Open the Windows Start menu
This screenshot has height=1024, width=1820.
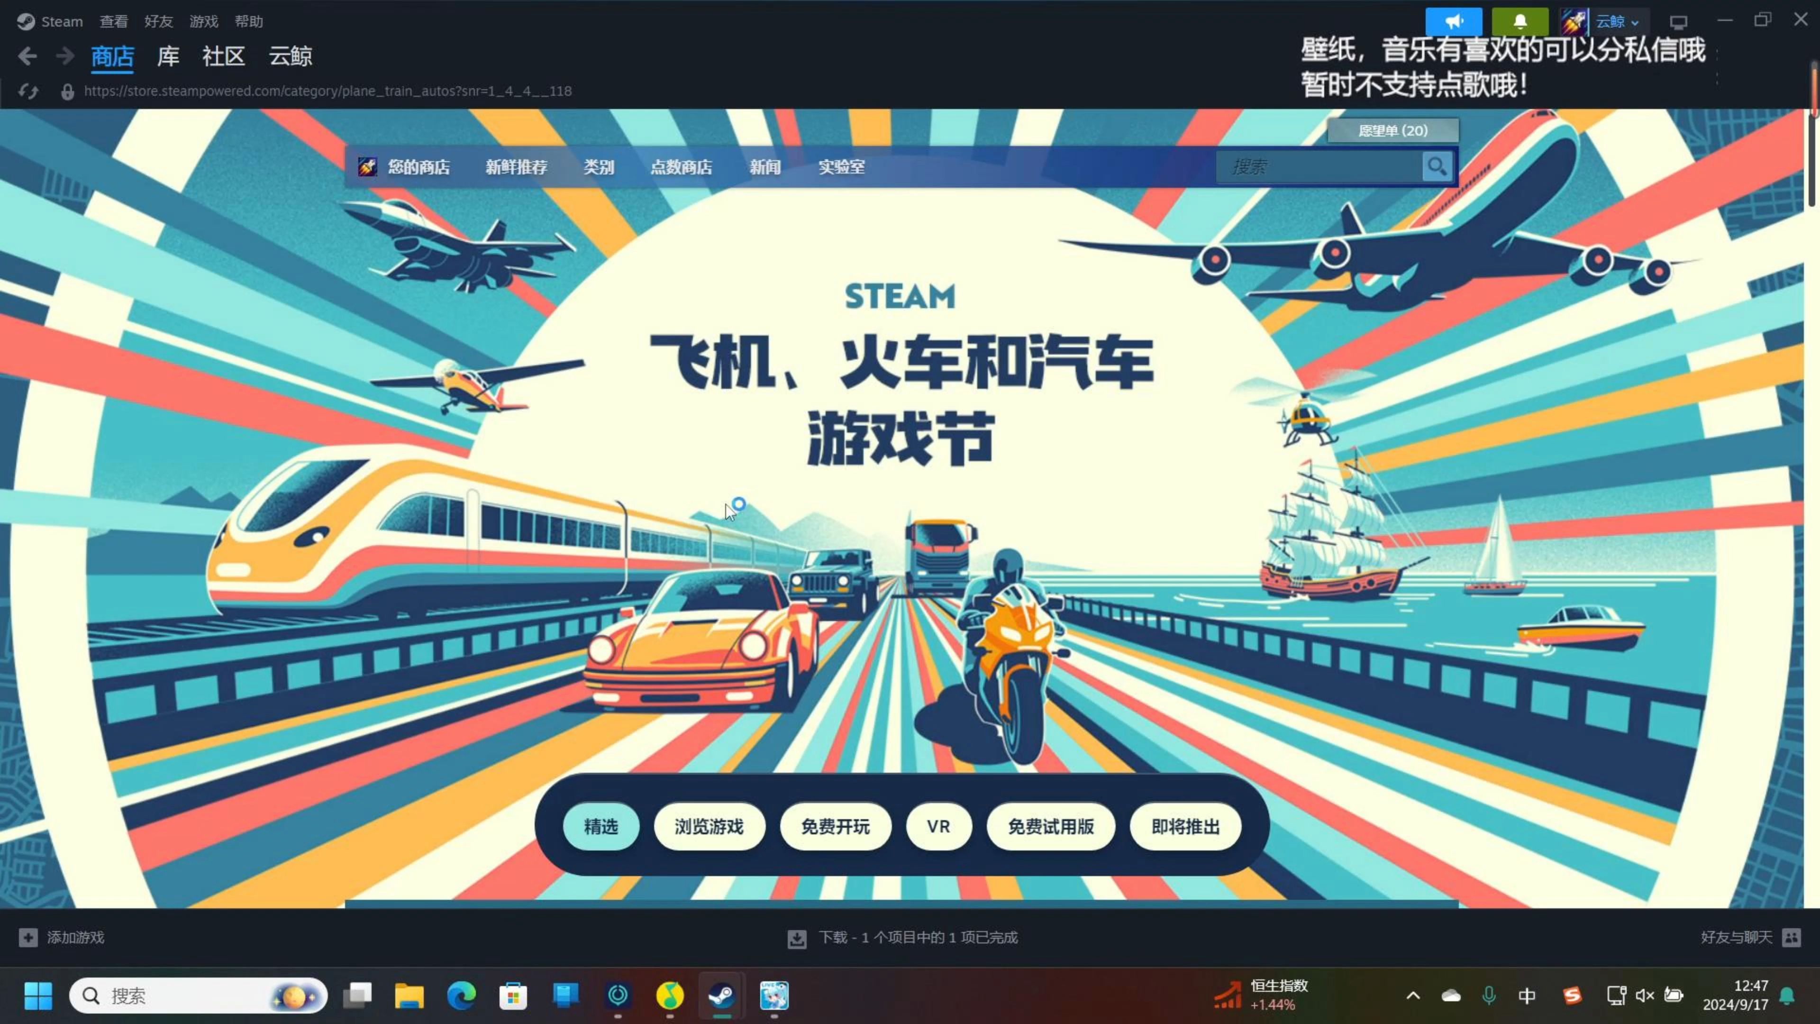coord(38,996)
